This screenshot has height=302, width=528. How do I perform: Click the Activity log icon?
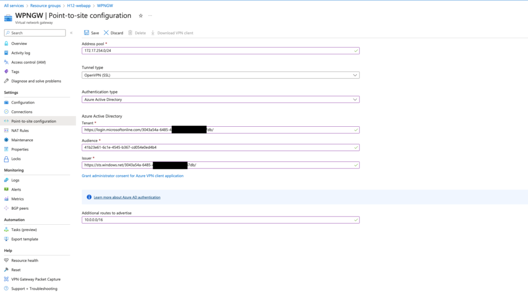(x=6, y=53)
